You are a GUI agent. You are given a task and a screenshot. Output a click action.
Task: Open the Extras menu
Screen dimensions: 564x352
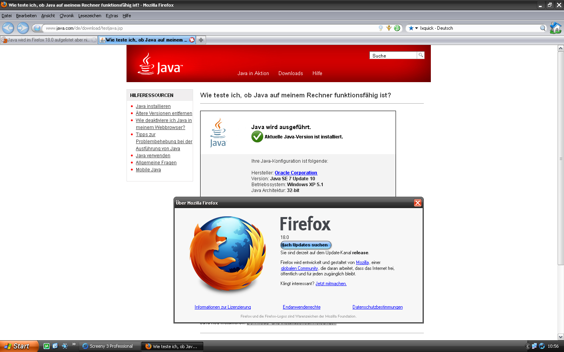pyautogui.click(x=112, y=16)
